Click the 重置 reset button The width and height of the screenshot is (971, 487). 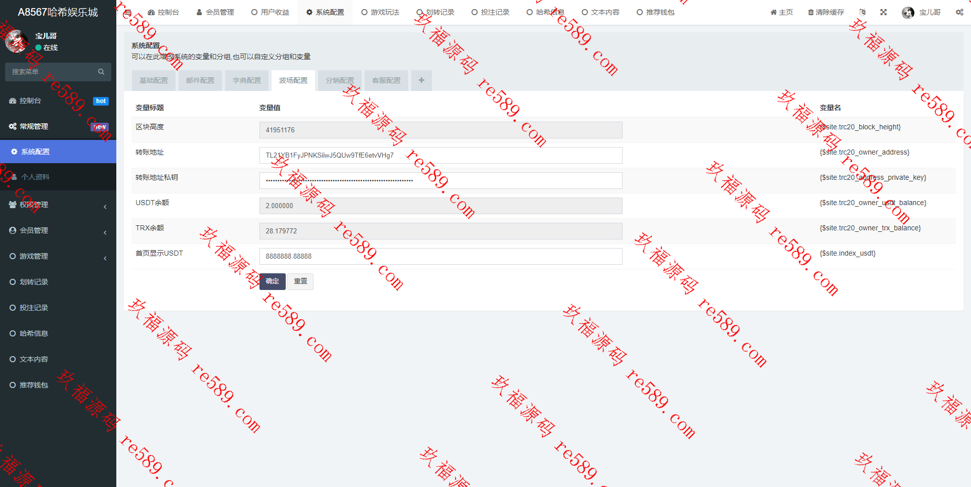coord(300,281)
